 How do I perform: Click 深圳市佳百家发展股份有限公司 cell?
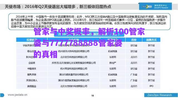click(74, 80)
